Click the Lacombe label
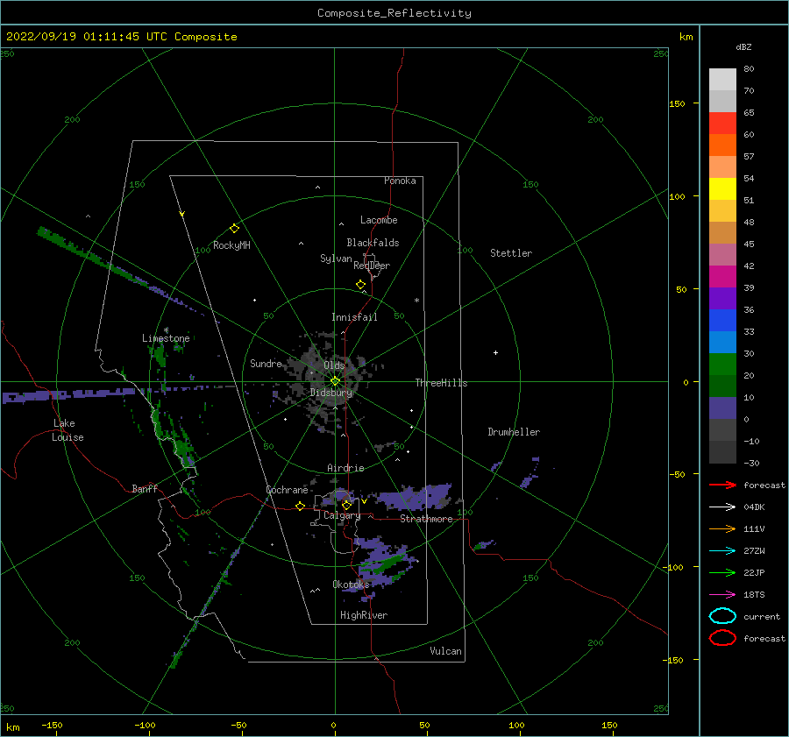789x737 pixels. (x=379, y=220)
